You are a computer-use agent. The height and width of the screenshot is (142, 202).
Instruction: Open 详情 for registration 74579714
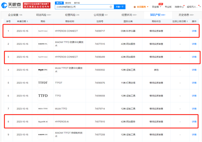pos(194,109)
